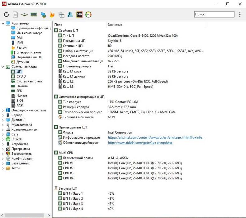Click the user silhouette toolbar icon
Viewport: 246px width, 218px height.
click(70, 14)
